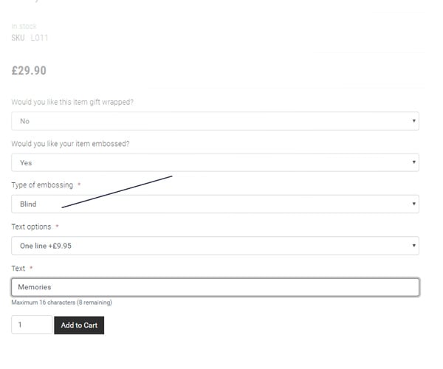Click the SKU L011 text

click(x=30, y=38)
